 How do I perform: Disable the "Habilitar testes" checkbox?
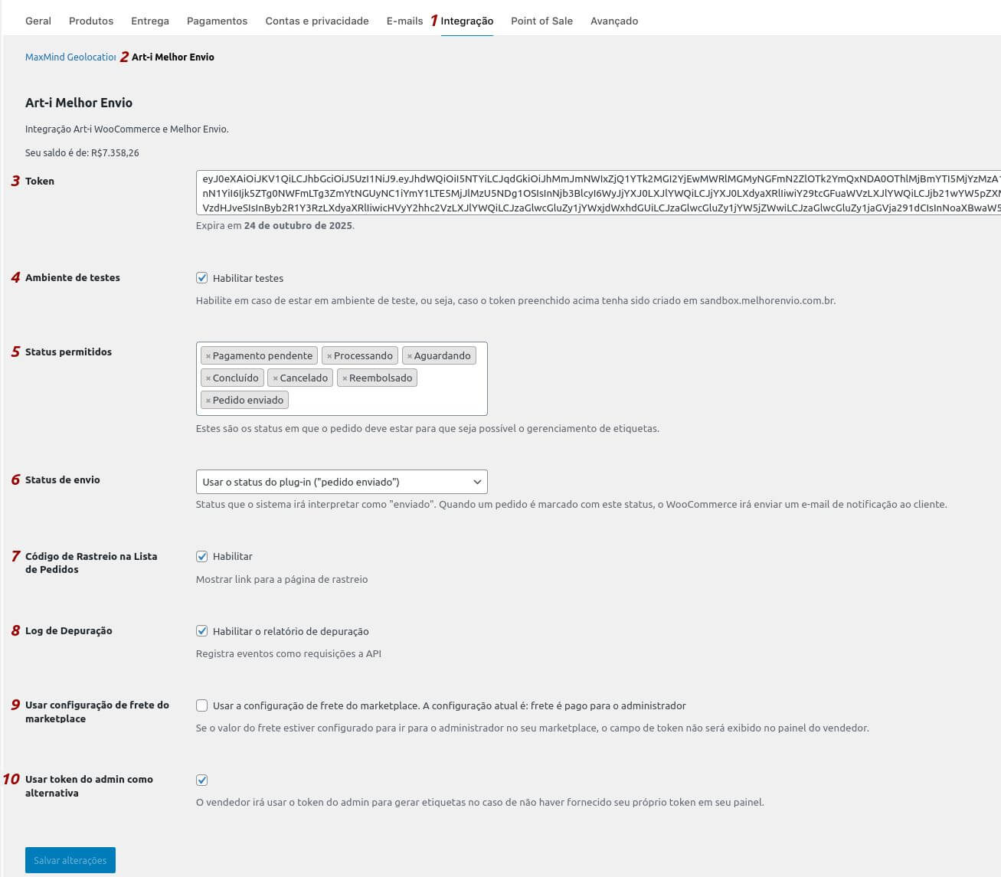pos(201,278)
